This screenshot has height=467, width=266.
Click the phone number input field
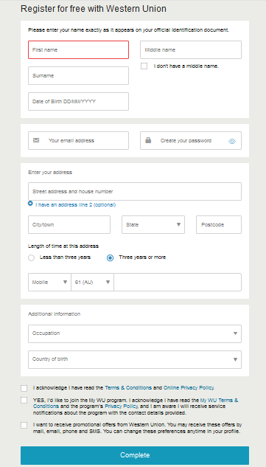[178, 282]
